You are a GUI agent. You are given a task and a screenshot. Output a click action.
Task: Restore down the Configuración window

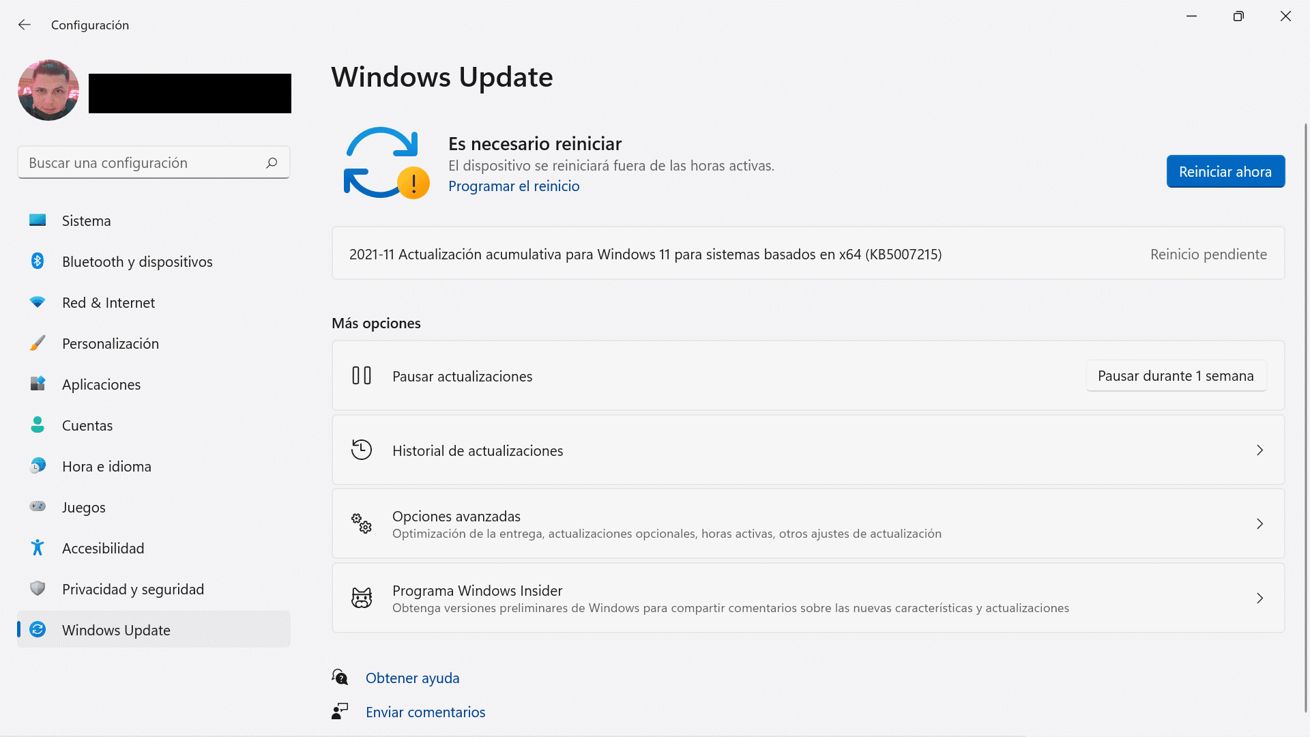[1238, 16]
